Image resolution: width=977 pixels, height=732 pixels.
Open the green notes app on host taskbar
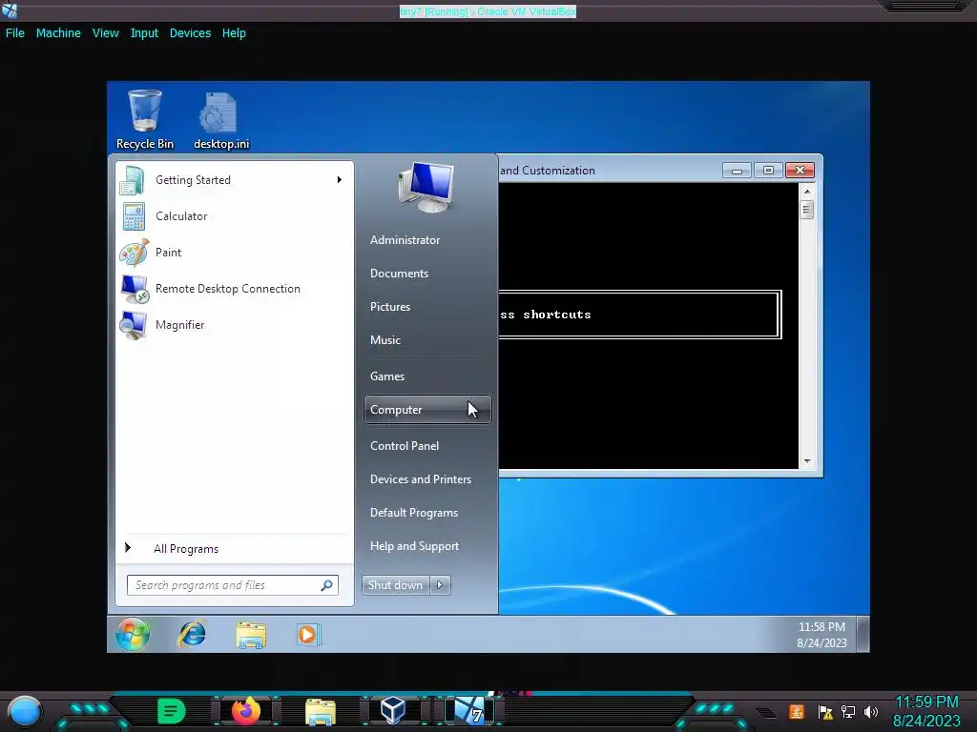pyautogui.click(x=171, y=710)
